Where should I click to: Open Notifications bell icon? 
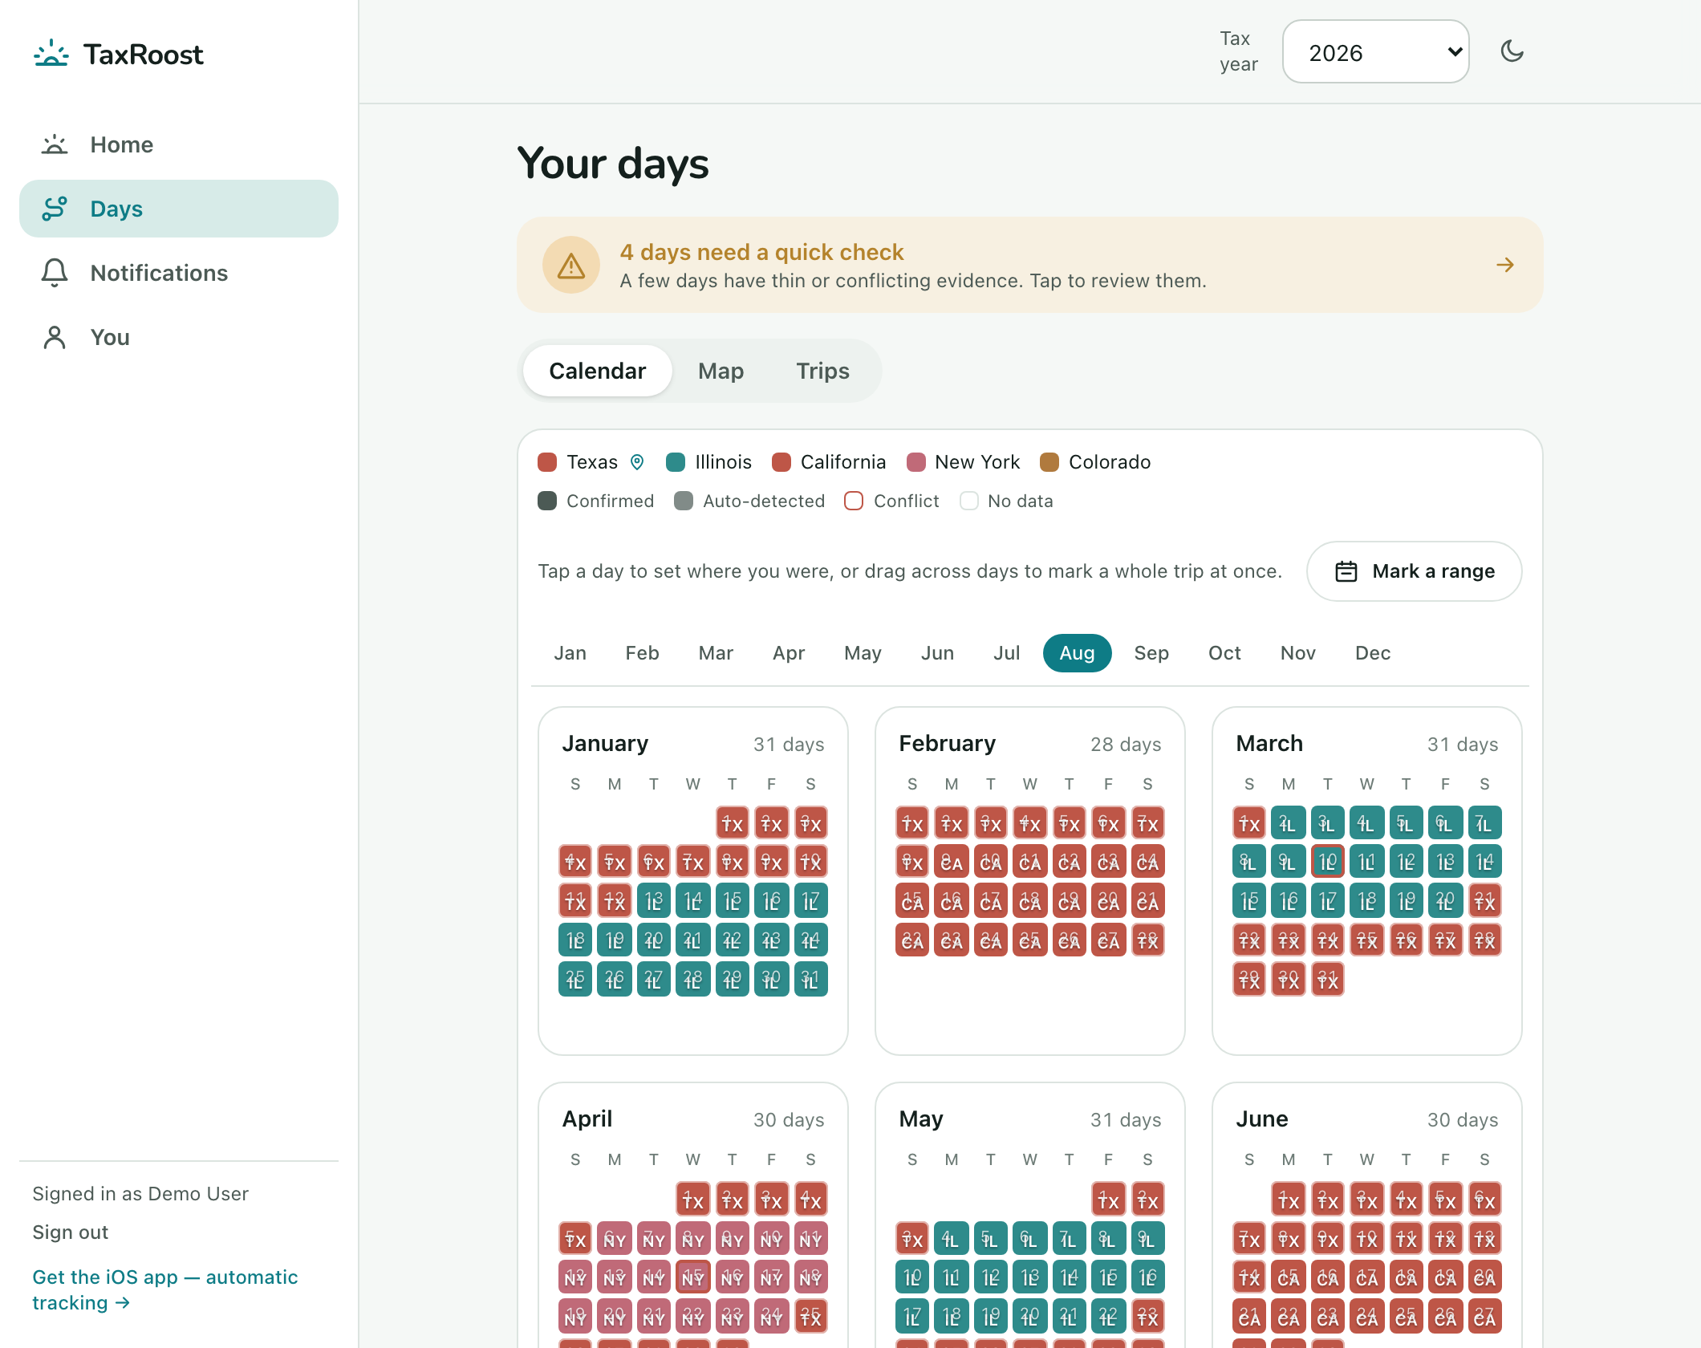(55, 273)
